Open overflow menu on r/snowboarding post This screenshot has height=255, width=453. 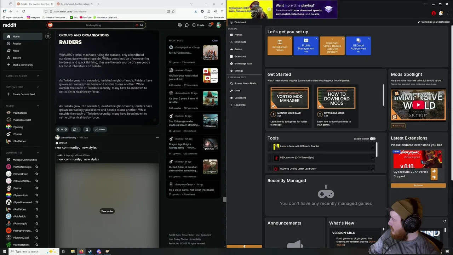157,137
